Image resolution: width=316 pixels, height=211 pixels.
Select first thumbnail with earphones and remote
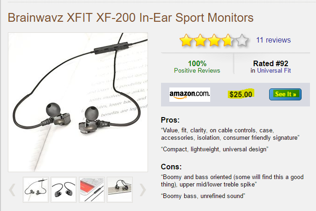36,190
